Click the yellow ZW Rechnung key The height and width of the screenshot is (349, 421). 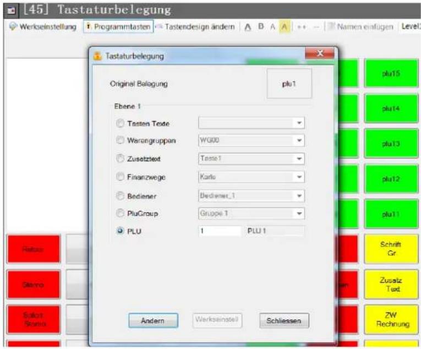391,319
